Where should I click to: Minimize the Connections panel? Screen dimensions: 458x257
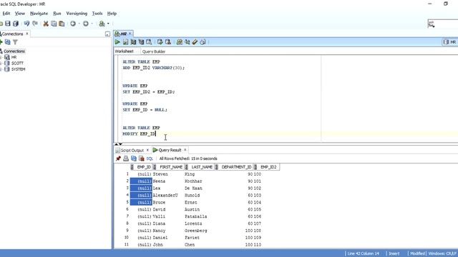pyautogui.click(x=107, y=34)
